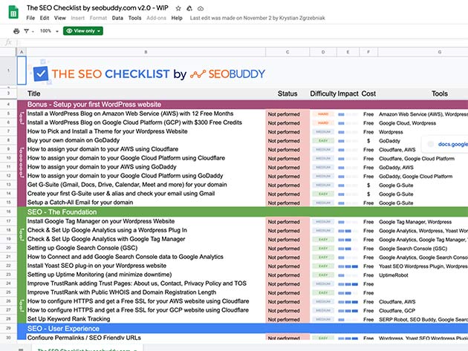
Task: Click 'How to Pick and Install a Theme' row
Action: click(108, 131)
